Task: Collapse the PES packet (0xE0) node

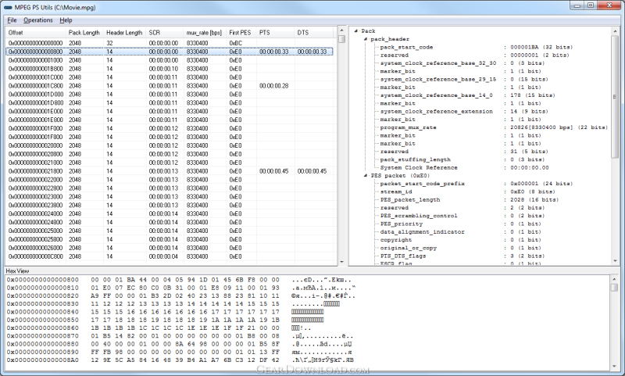Action: [365, 175]
